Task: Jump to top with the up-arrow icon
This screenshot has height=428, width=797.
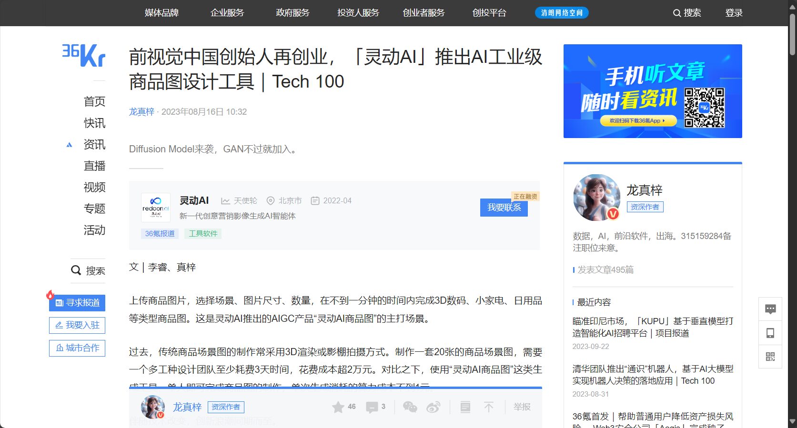Action: pos(489,407)
